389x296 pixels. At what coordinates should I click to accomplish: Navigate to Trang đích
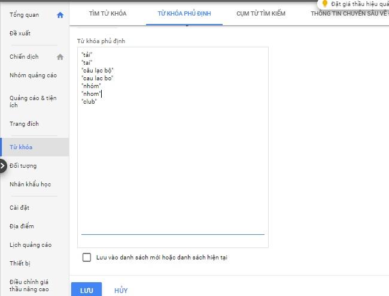[x=24, y=124]
